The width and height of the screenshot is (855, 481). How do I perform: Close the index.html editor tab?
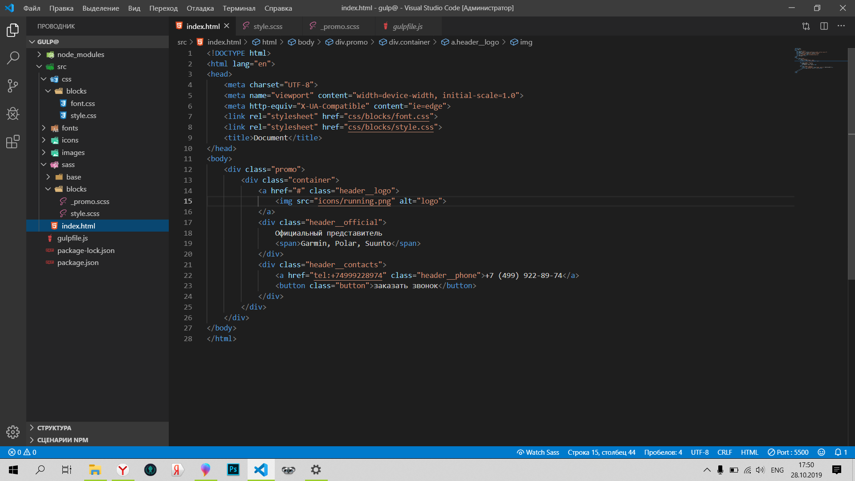(x=227, y=26)
